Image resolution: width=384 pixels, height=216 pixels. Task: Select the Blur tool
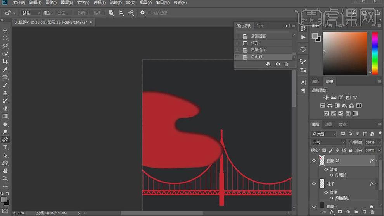[5, 124]
